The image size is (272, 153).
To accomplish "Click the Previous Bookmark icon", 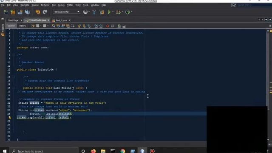I will coord(79,26).
